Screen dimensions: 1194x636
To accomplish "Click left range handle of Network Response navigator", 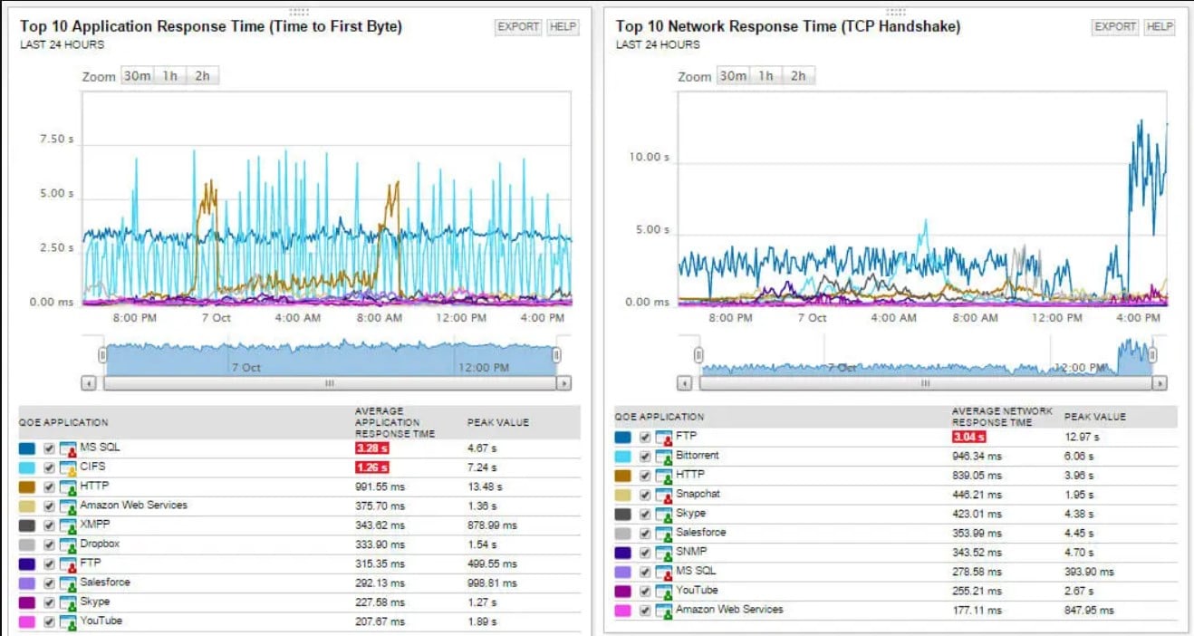I will coord(698,355).
